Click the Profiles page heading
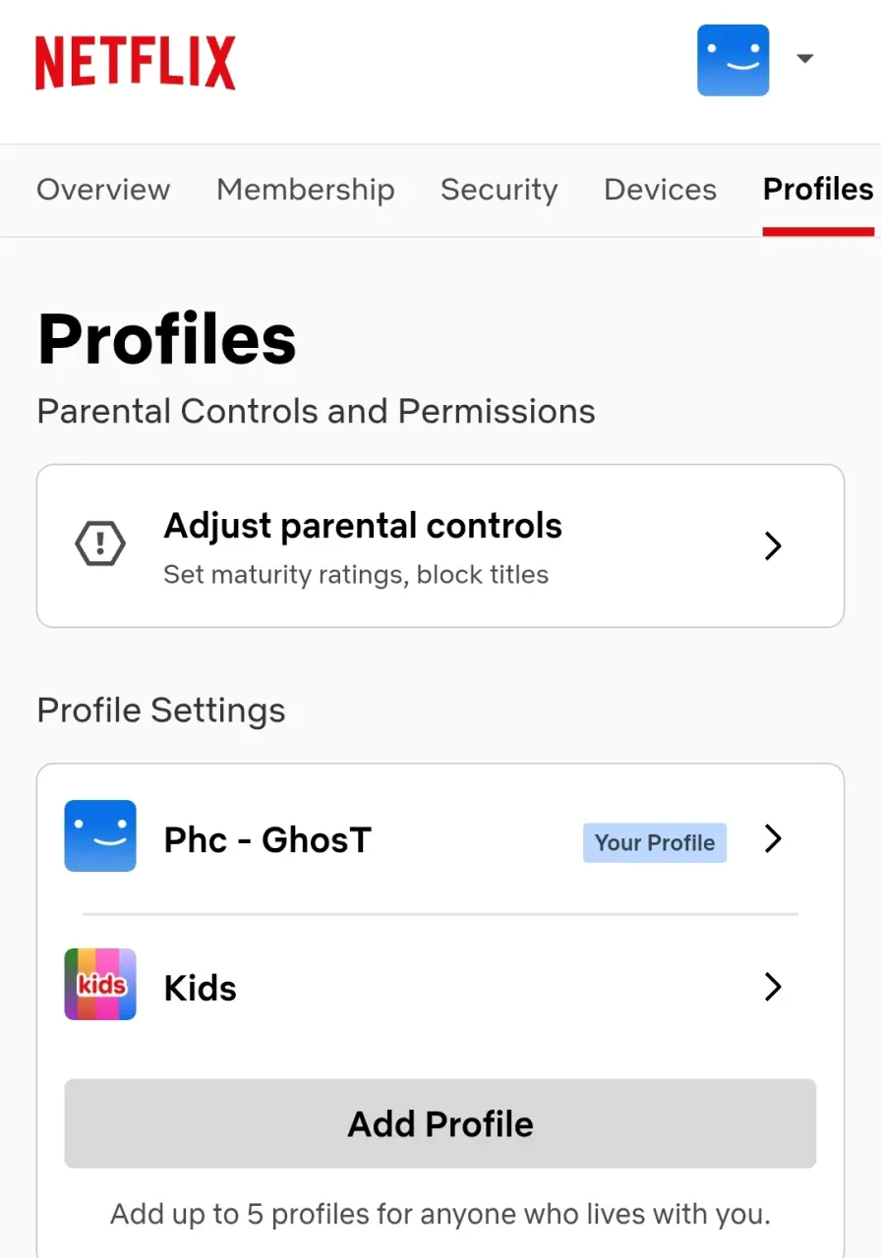This screenshot has height=1258, width=881. coord(167,340)
